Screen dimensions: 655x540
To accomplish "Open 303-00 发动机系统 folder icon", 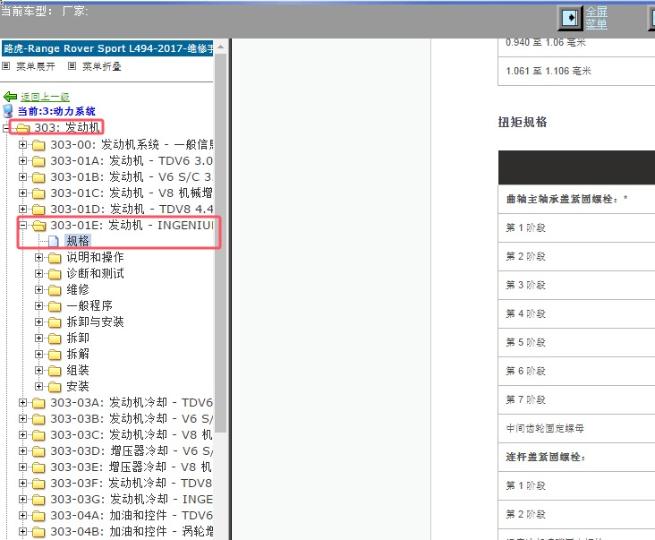I will click(x=38, y=145).
